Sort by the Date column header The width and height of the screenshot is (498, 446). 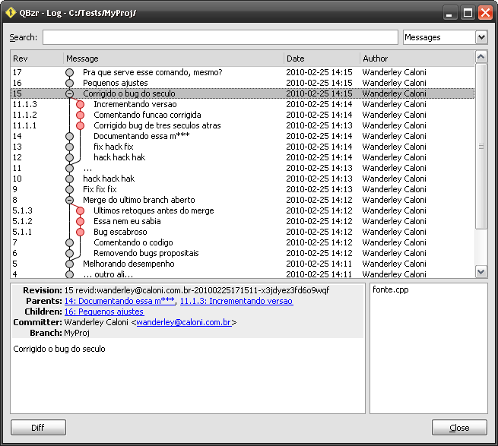coord(322,59)
